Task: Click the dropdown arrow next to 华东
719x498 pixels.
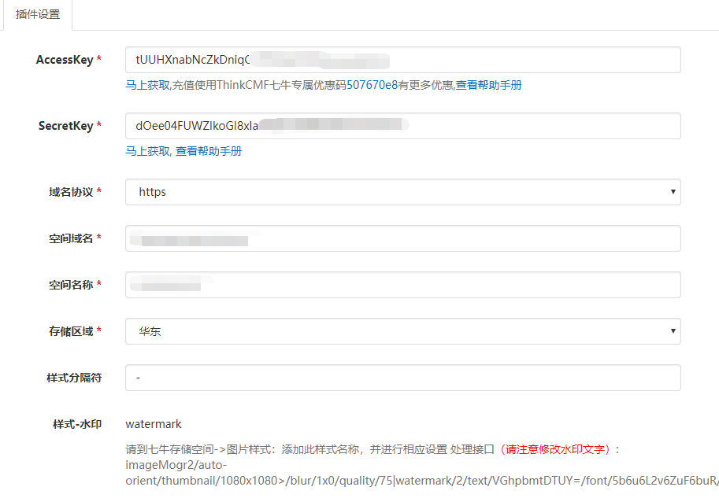Action: [673, 330]
